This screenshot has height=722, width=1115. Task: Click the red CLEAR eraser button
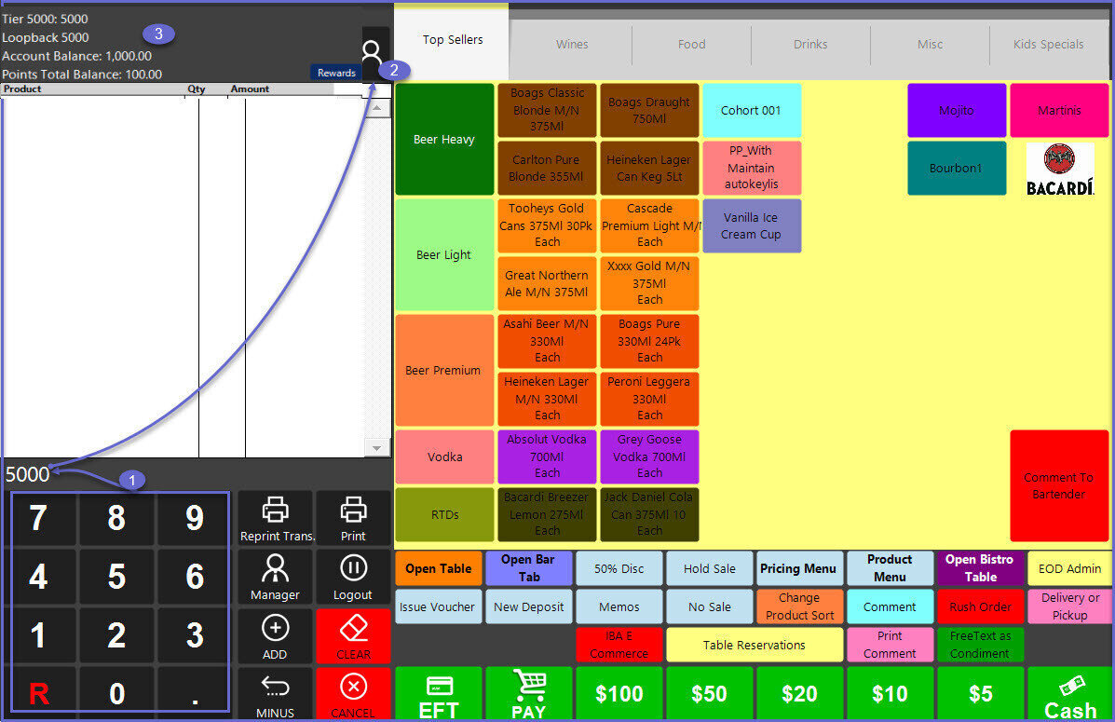click(353, 636)
